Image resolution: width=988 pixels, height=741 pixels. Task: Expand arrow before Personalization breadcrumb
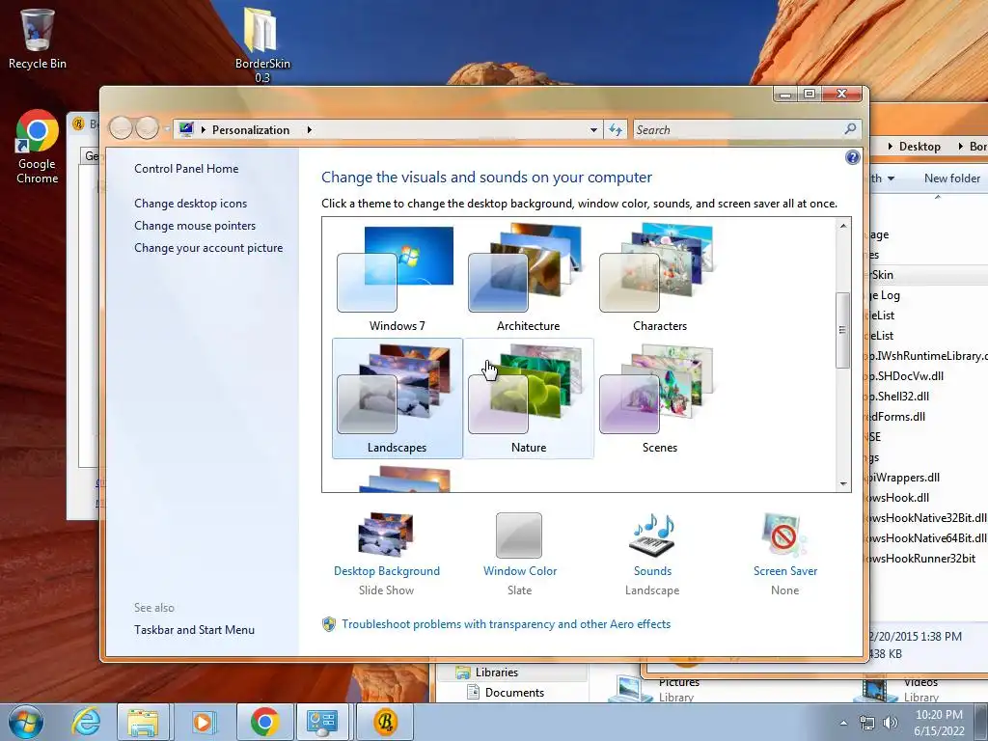(x=203, y=130)
